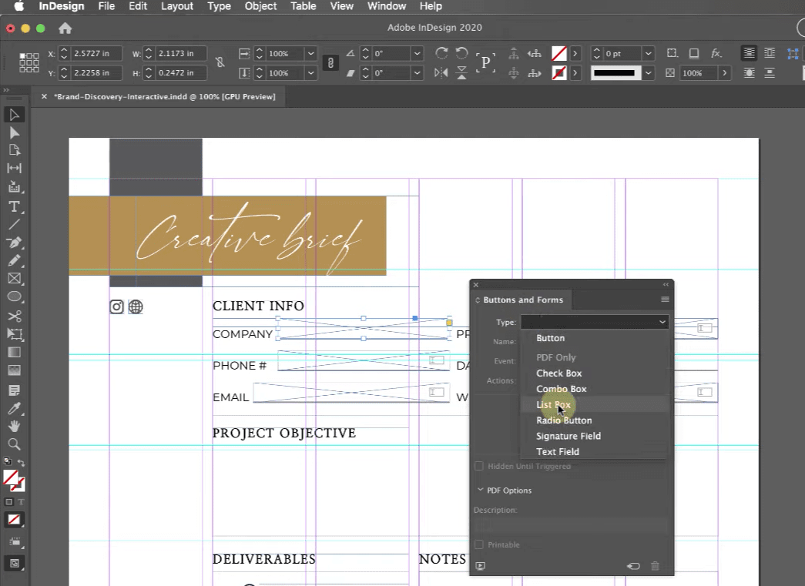805x586 pixels.
Task: Click the Home icon in the app bar
Action: point(65,28)
